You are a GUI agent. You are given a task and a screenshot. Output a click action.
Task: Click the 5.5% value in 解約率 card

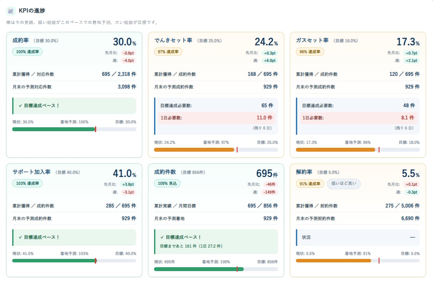pos(411,173)
